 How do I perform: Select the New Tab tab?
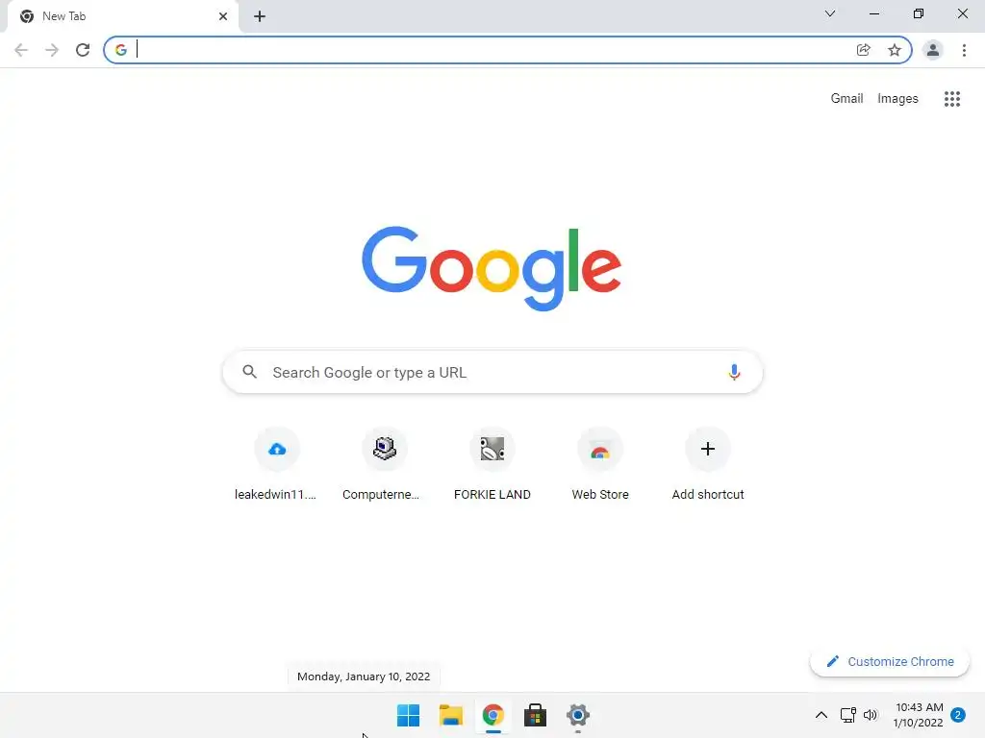pyautogui.click(x=122, y=16)
